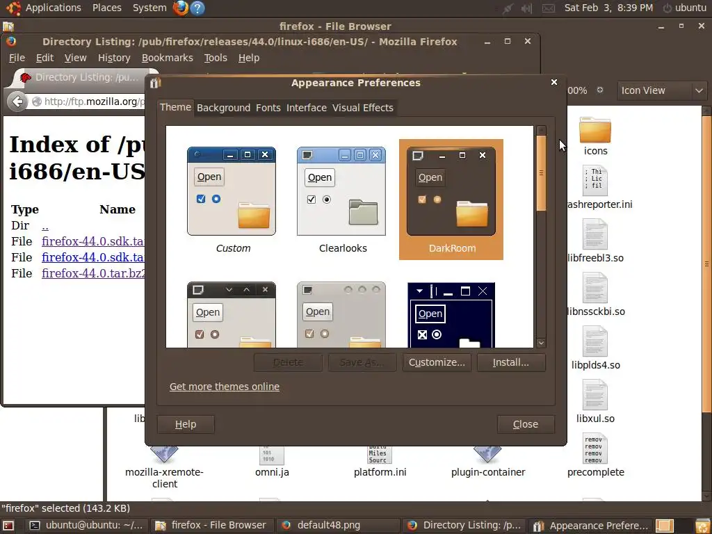This screenshot has width=712, height=534.
Task: Click the theme list scrollbar handle
Action: point(541,172)
